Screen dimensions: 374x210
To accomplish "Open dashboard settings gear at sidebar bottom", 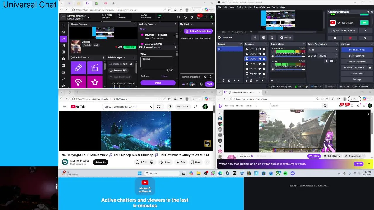I will (63, 86).
